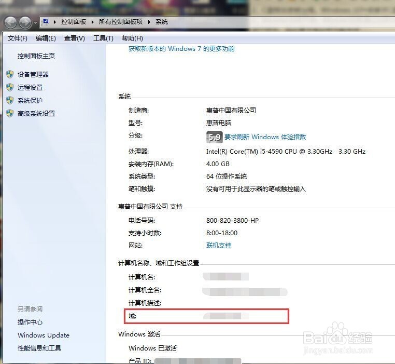Open recent pages dropdown next to Forward

click(x=35, y=23)
